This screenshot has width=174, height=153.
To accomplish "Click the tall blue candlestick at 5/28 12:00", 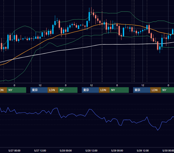I will pos(89,16).
